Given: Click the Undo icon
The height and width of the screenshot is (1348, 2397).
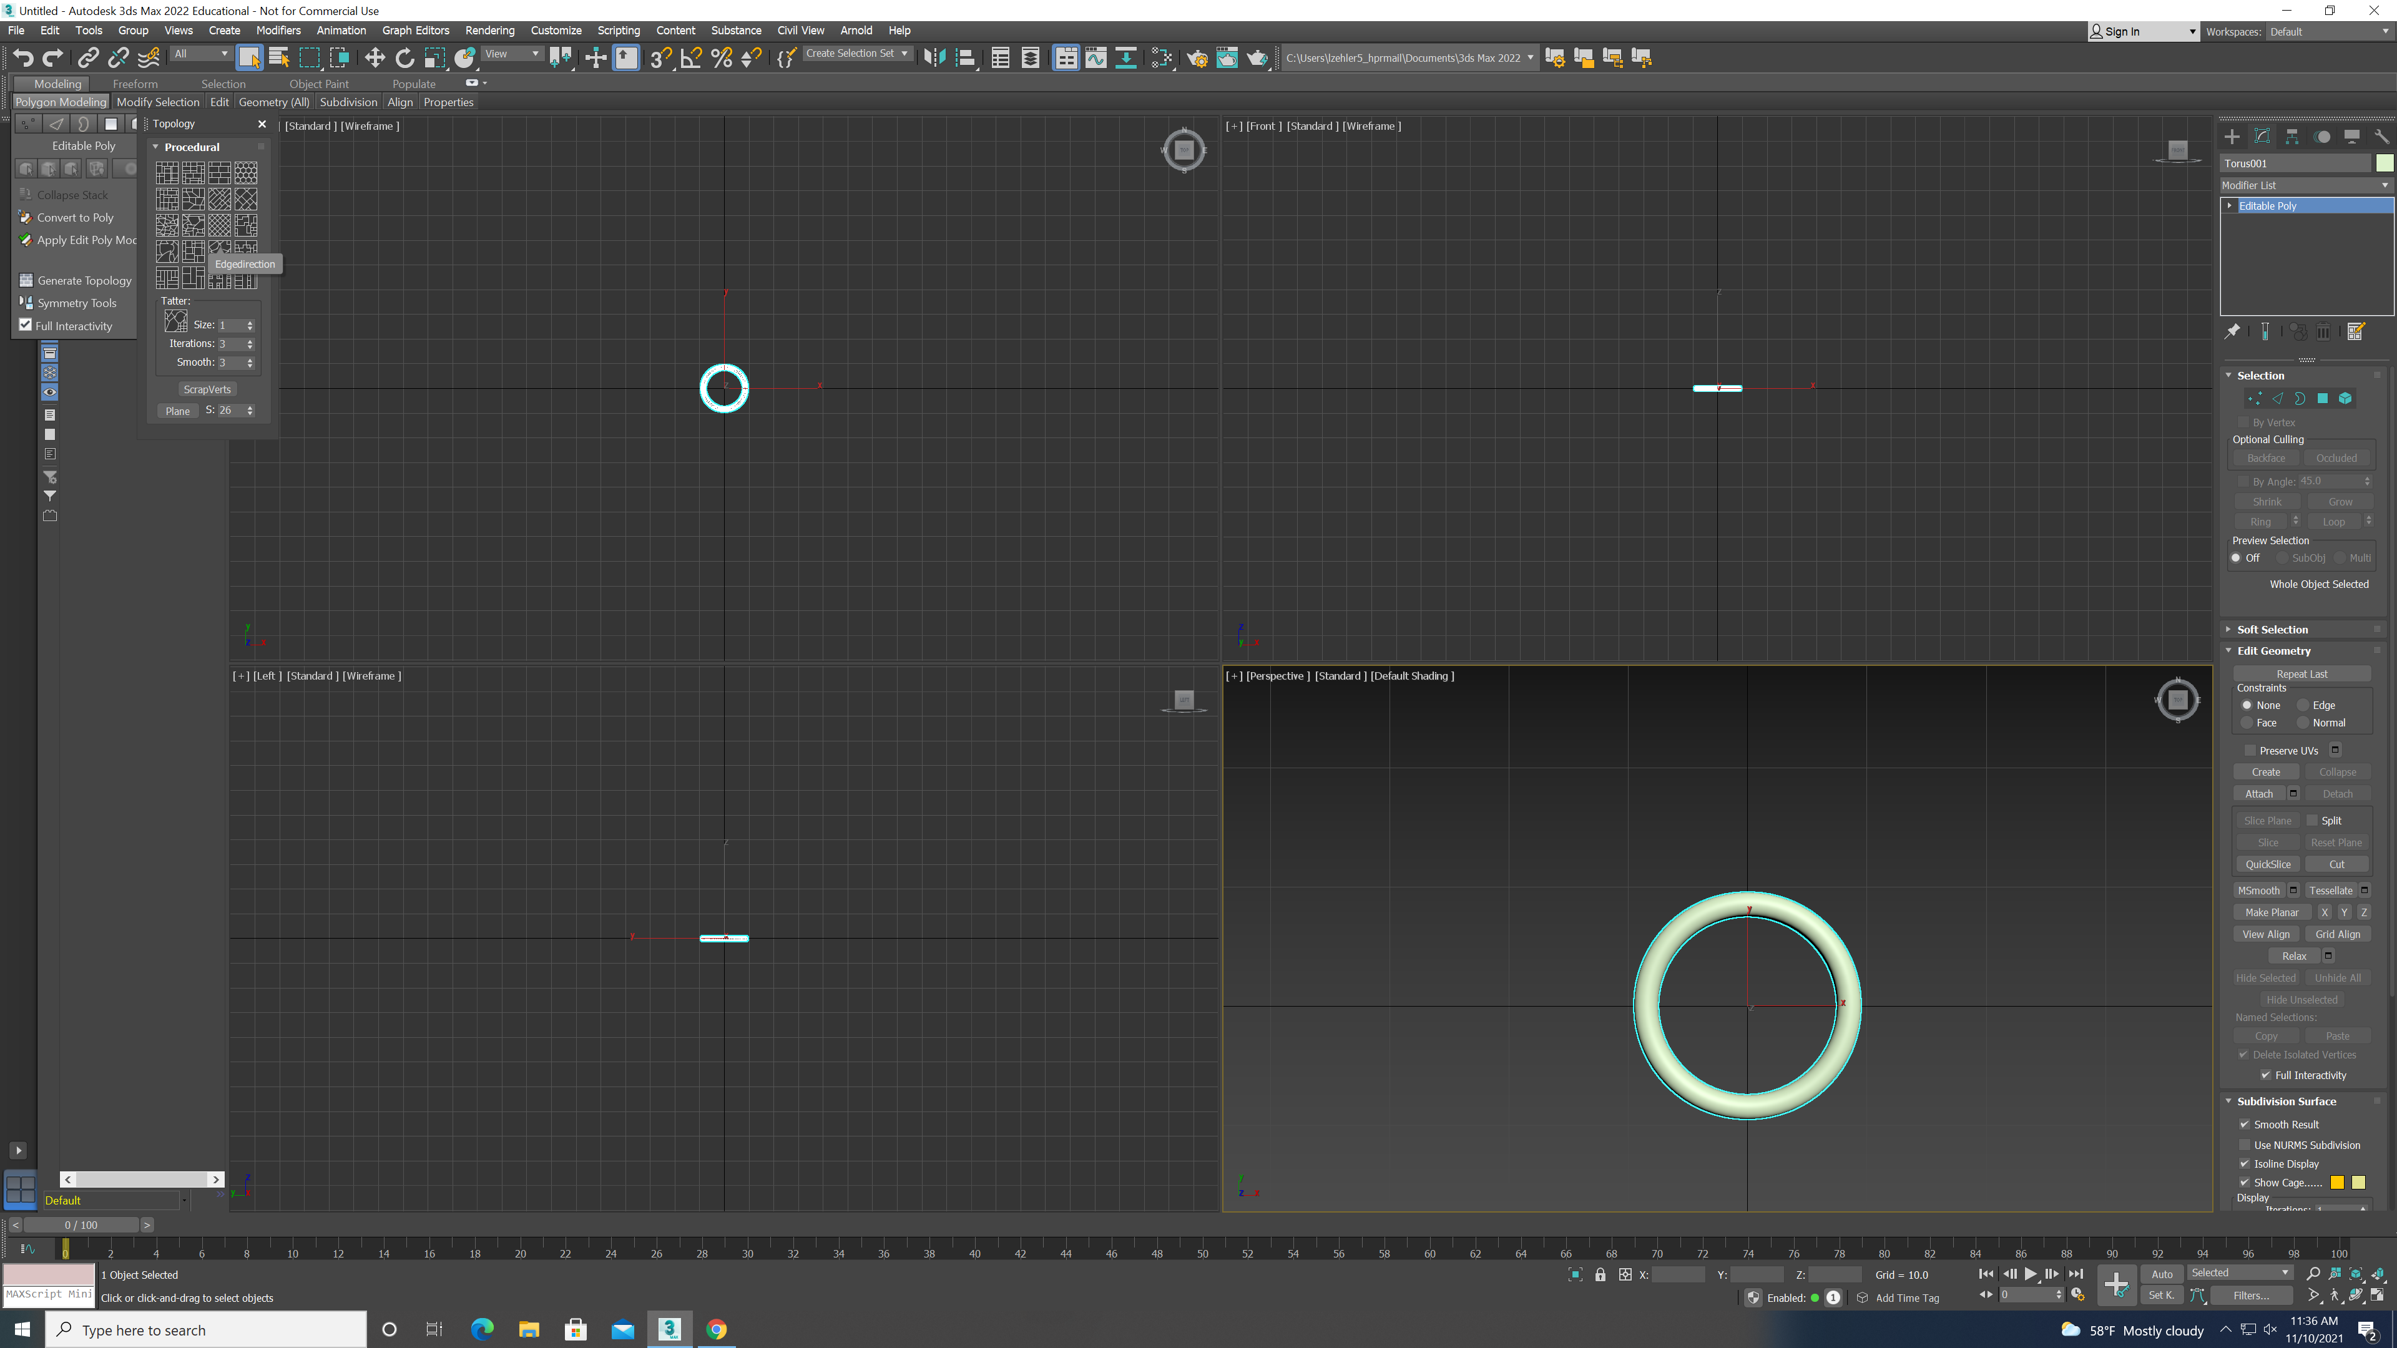Looking at the screenshot, I should pyautogui.click(x=23, y=57).
